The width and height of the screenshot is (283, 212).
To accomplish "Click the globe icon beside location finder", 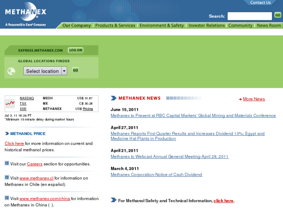I will (x=11, y=71).
